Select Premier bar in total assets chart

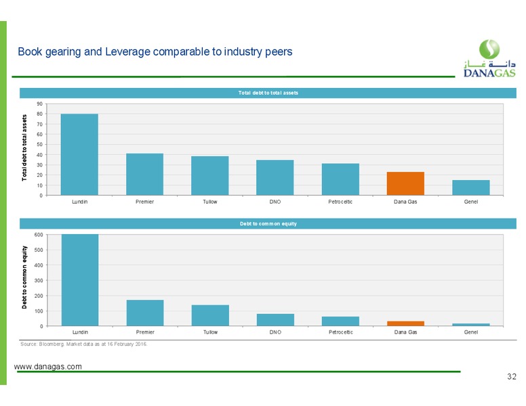pos(144,174)
